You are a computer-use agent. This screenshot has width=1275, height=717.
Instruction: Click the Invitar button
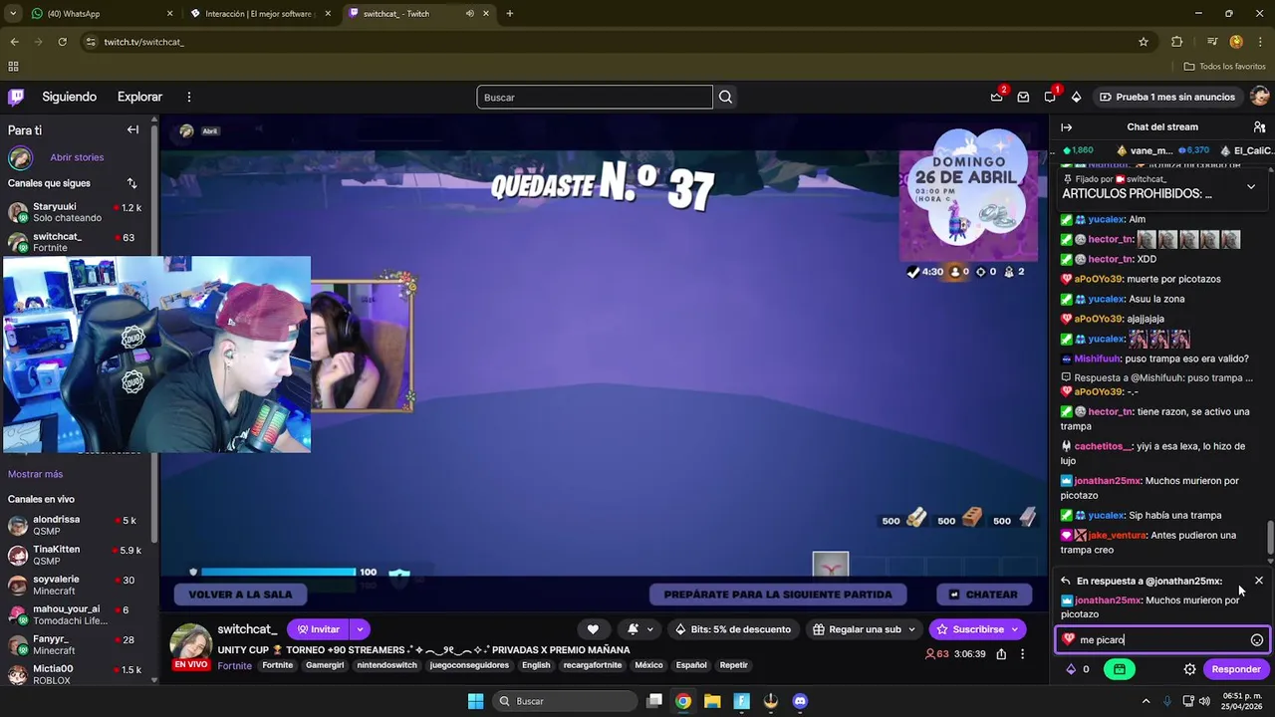pyautogui.click(x=319, y=629)
